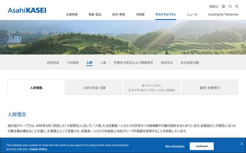This screenshot has width=246, height=153.
Task: Click More Information in cookie banner
Action: [175, 146]
